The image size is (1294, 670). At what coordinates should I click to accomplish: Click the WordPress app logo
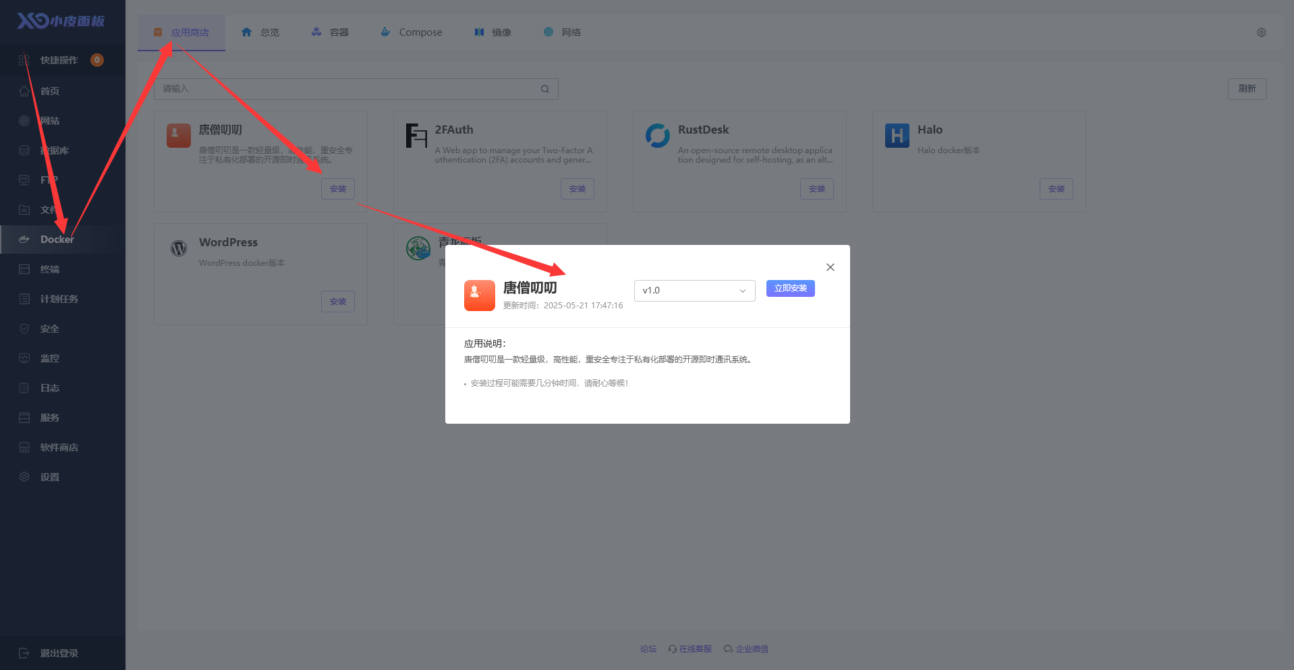point(179,248)
